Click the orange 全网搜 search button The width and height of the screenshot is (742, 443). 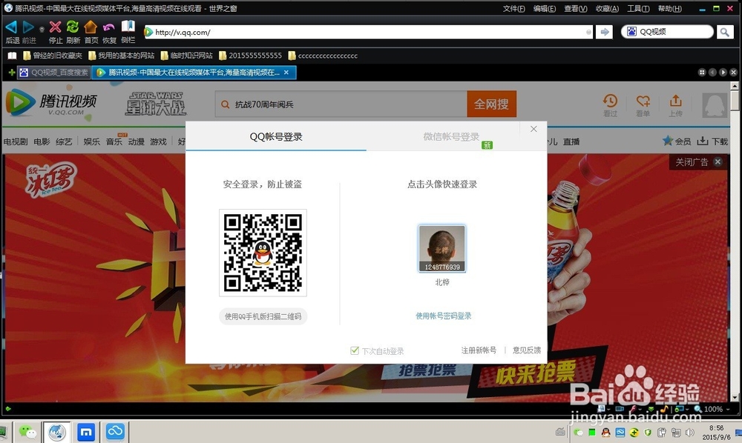click(x=491, y=104)
